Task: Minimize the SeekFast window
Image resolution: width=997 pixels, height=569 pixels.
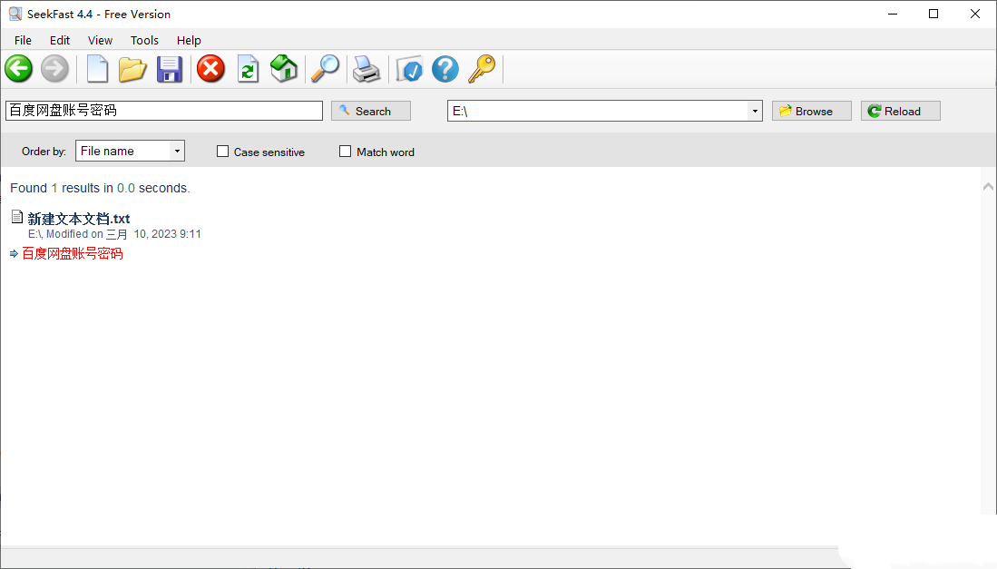Action: tap(893, 14)
